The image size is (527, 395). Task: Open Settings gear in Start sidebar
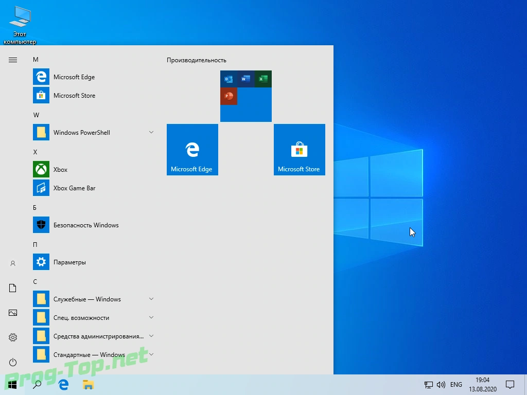[x=13, y=337]
